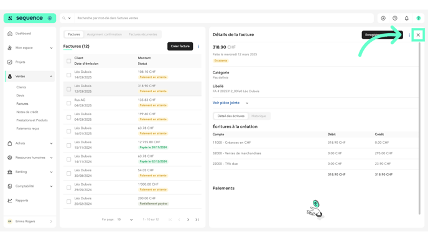Click the add plus circle icon in header
This screenshot has width=428, height=241.
[x=383, y=18]
